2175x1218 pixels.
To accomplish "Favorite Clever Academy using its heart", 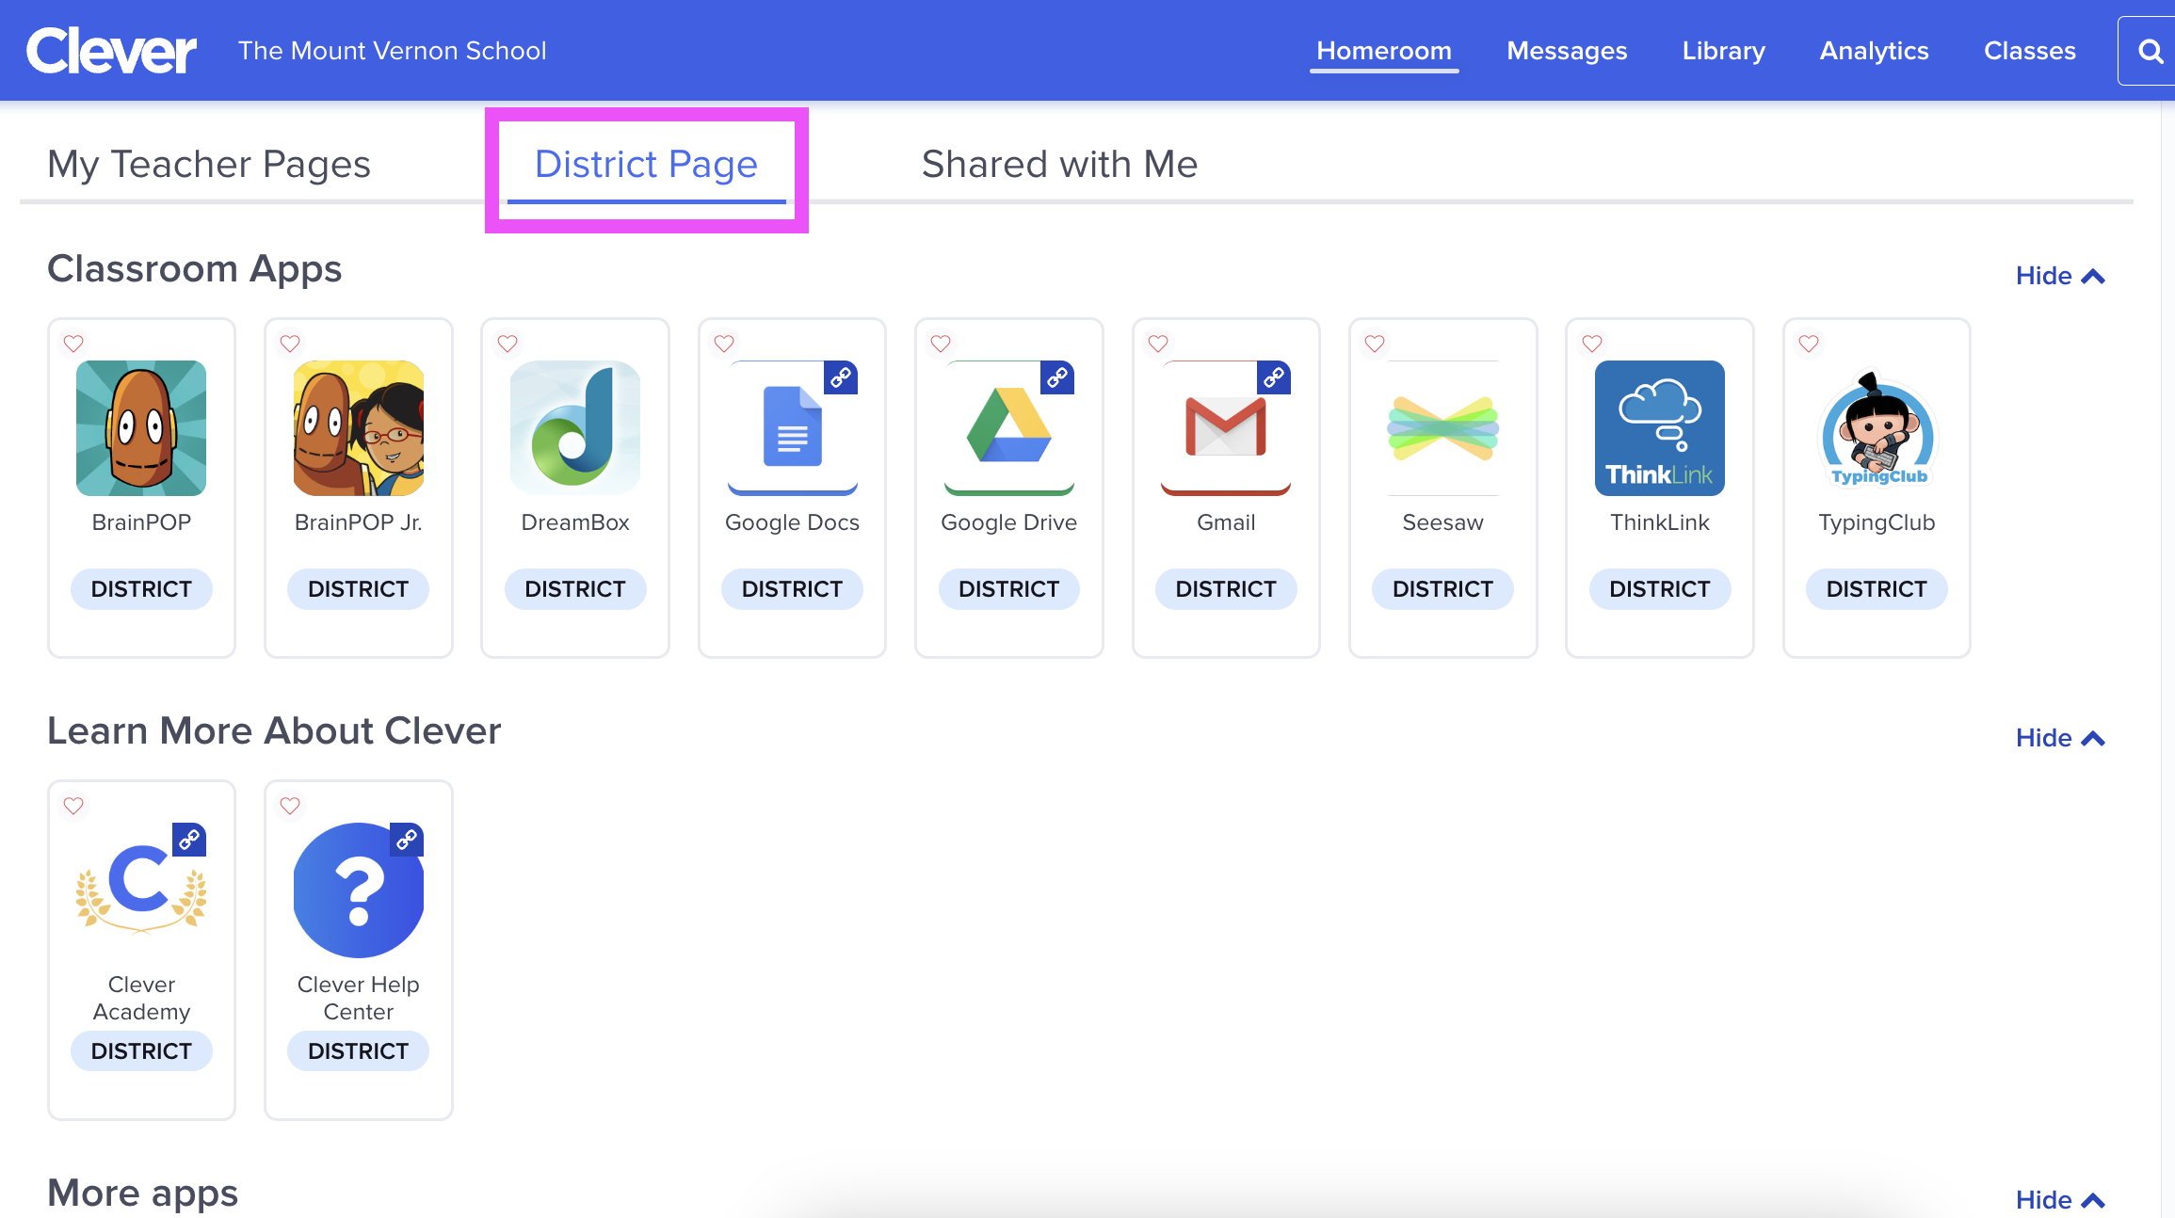I will click(x=73, y=806).
